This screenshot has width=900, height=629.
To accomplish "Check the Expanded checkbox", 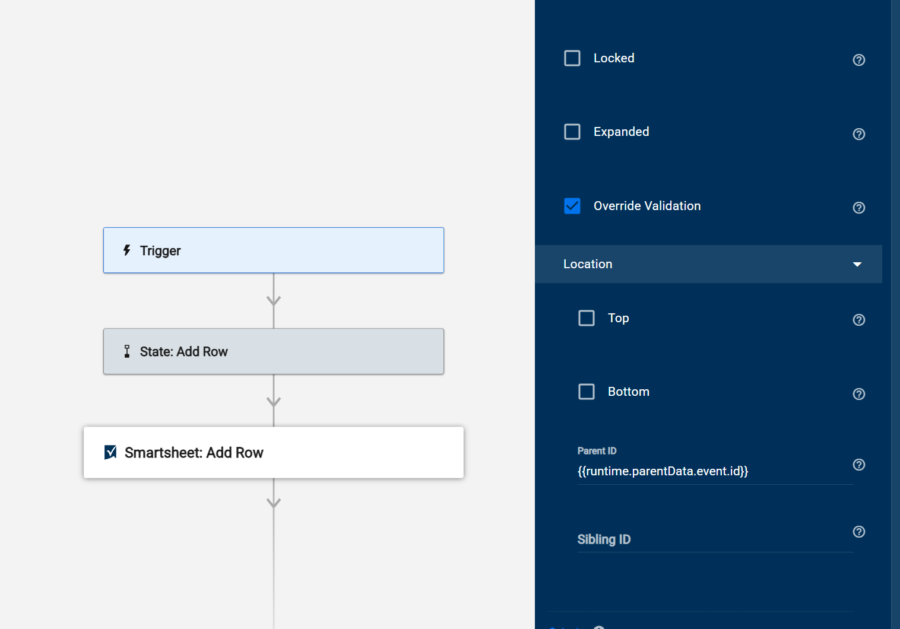I will pos(572,132).
